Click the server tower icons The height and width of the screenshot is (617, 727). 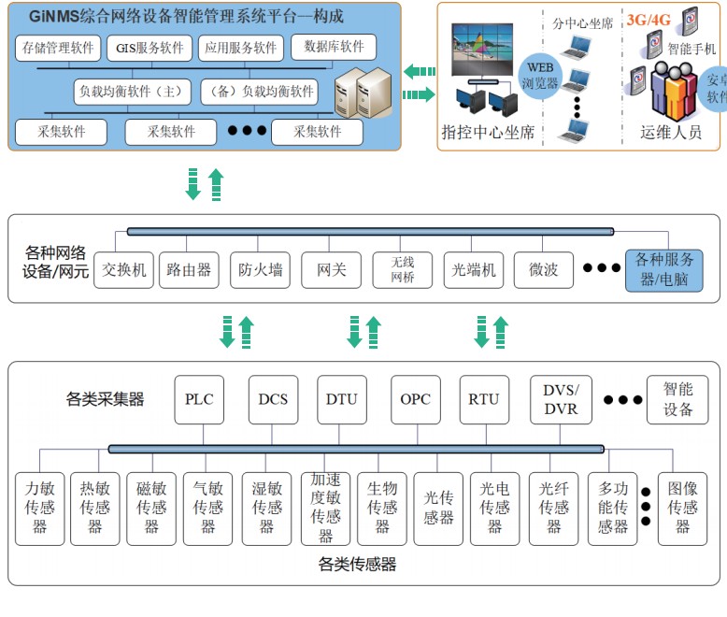[x=363, y=93]
